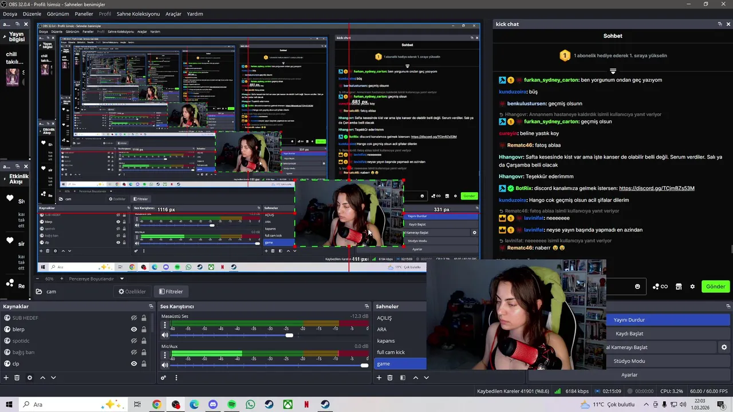Collapse the gift leaderboard arrow in Sohbet

coord(613,72)
